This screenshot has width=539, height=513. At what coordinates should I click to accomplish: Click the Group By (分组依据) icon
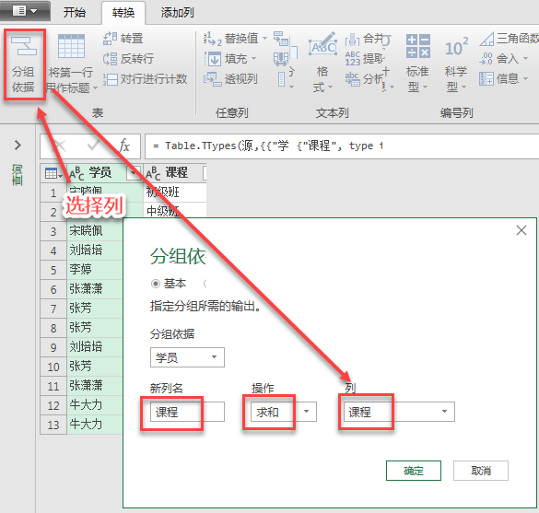point(24,46)
